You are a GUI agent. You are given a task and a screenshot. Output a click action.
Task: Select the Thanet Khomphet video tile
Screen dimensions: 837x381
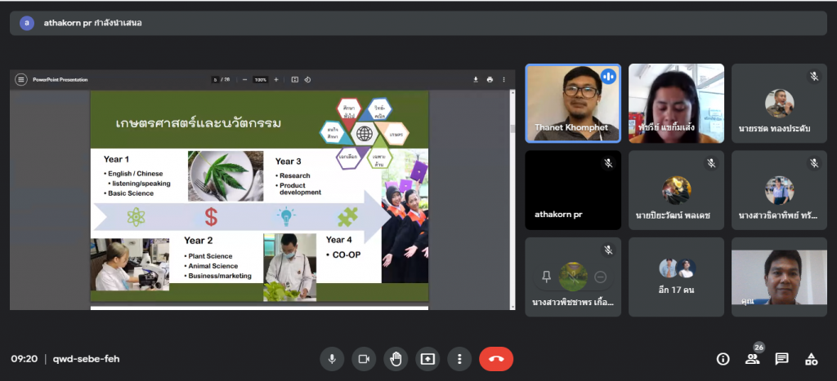point(572,103)
